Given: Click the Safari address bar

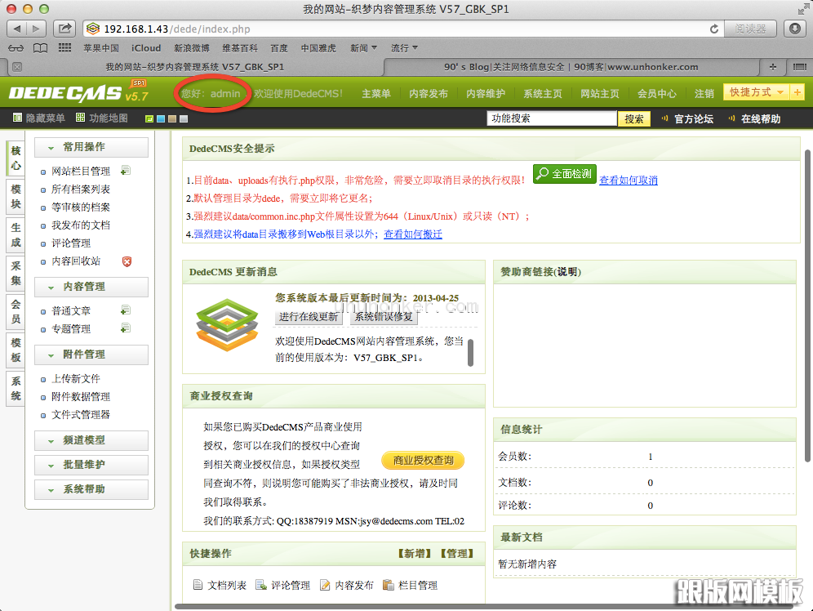Looking at the screenshot, I should tap(403, 29).
